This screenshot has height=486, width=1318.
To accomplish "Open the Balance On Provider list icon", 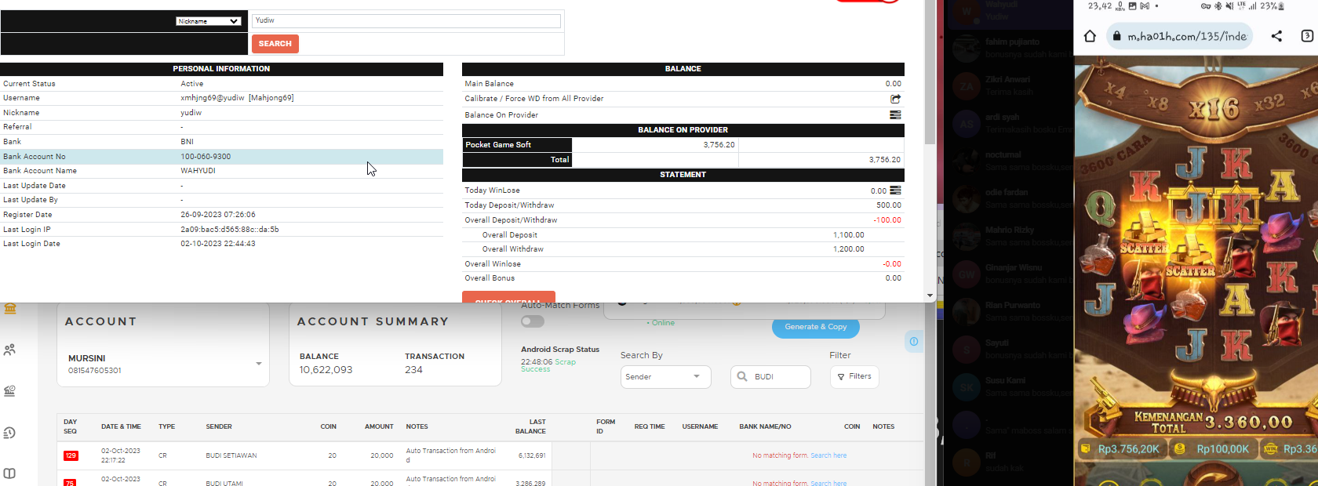I will click(x=895, y=114).
